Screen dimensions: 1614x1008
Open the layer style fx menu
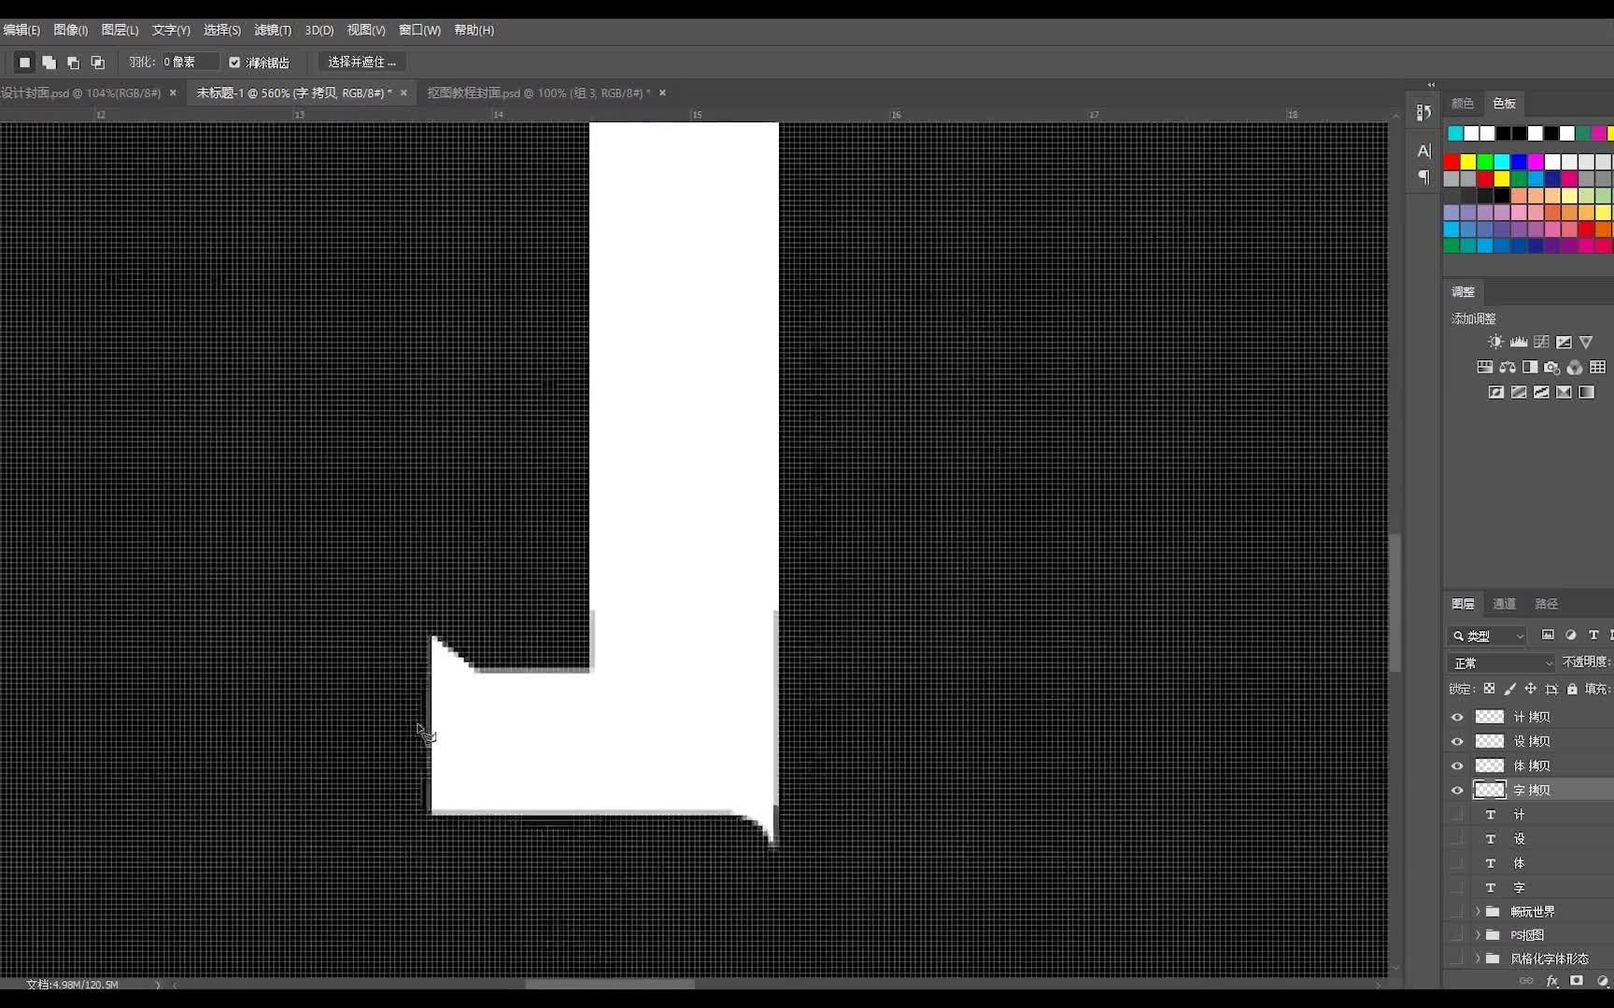(1552, 981)
